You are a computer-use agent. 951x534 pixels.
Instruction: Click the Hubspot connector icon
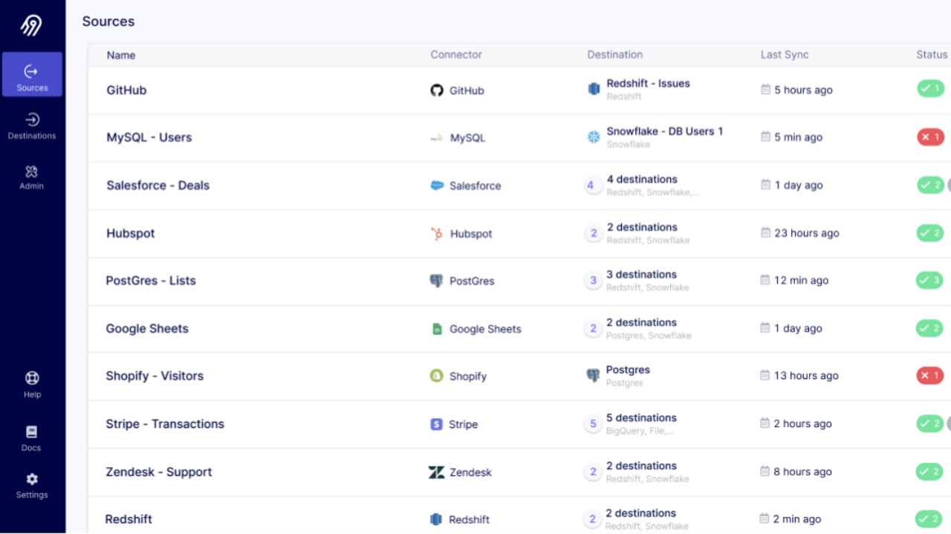tap(437, 234)
